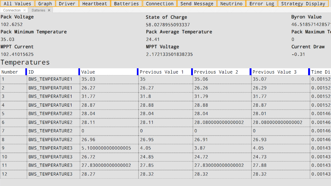Image resolution: width=331 pixels, height=186 pixels.
Task: Sort by Previous Value 1 column header
Action: tap(165, 72)
